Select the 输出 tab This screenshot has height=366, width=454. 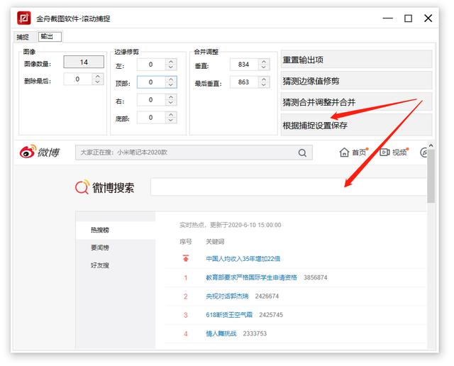50,37
